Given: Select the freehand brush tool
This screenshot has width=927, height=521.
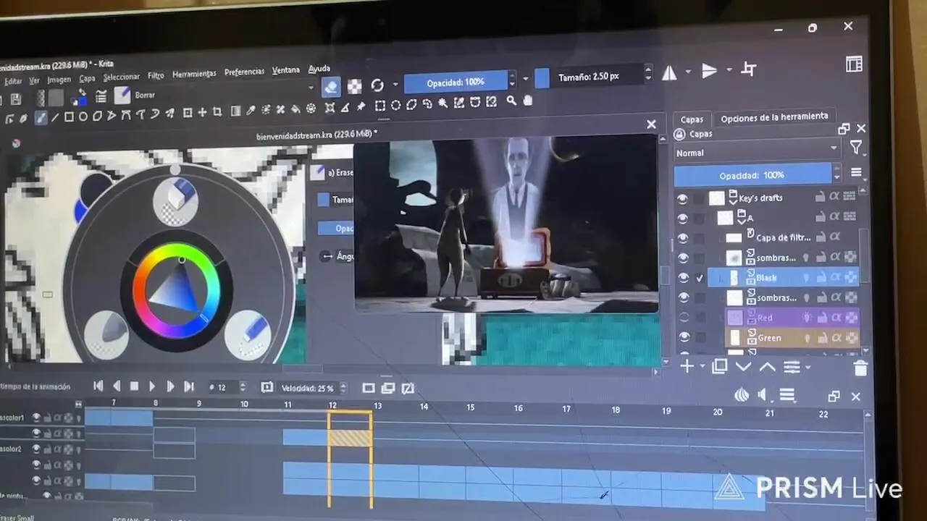Looking at the screenshot, I should (x=41, y=117).
